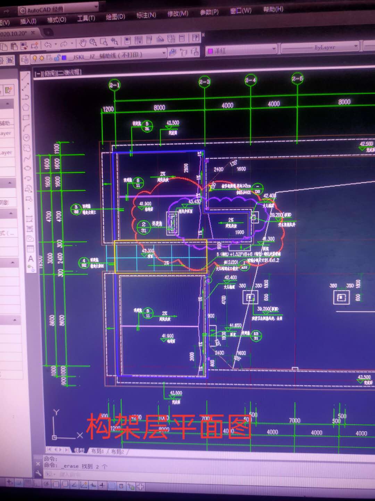This screenshot has height=501, width=375.
Task: Switch to the 布局1 layout tab
Action: 98,451
